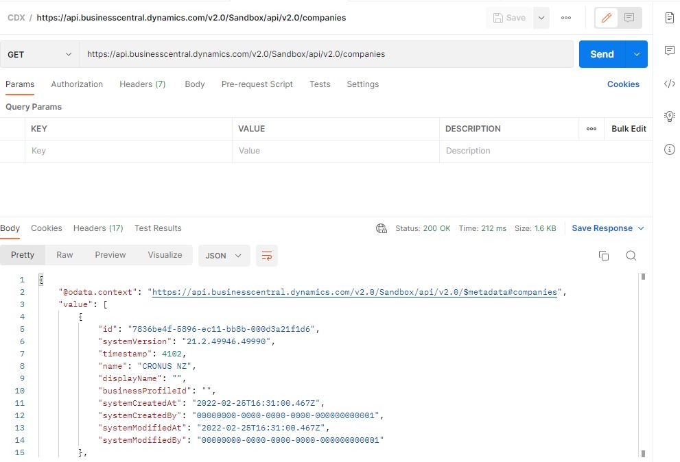Select the response Body tab
The width and height of the screenshot is (680, 462).
click(10, 228)
